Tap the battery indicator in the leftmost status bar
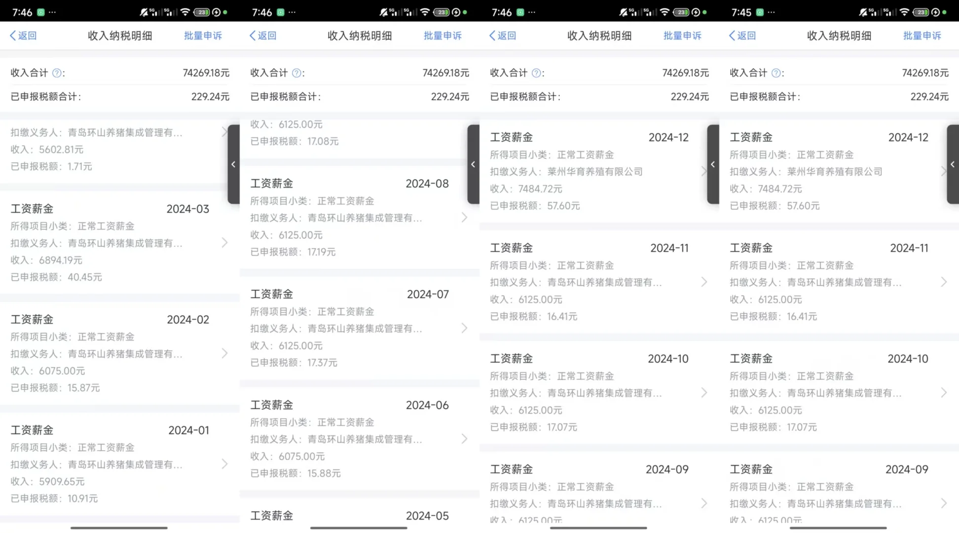Viewport: 959px width, 533px height. (x=202, y=12)
